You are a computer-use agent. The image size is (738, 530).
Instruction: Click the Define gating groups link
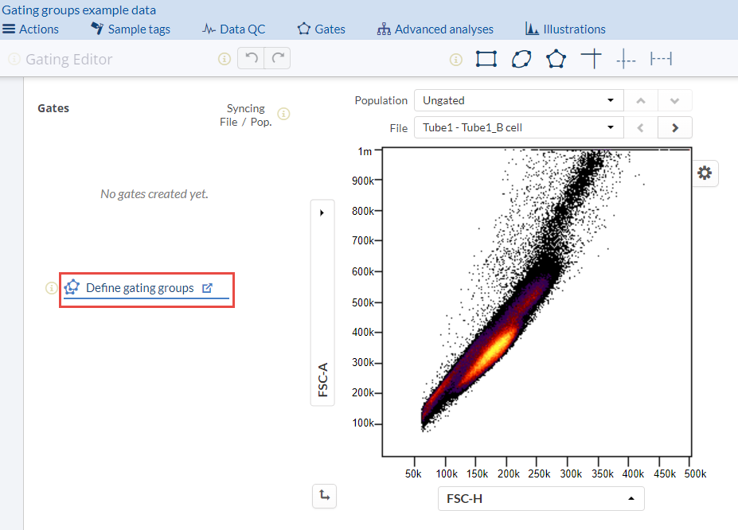click(140, 288)
